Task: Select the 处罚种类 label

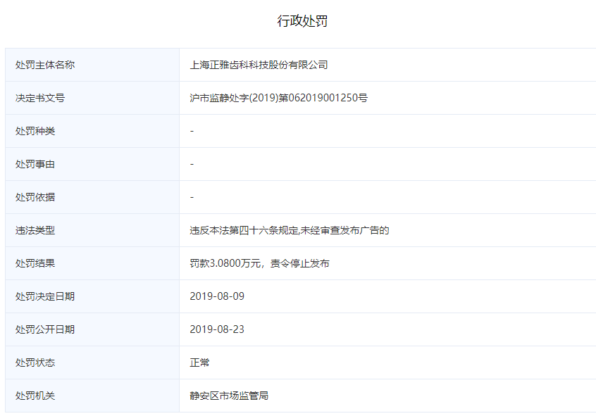Action: click(x=35, y=131)
